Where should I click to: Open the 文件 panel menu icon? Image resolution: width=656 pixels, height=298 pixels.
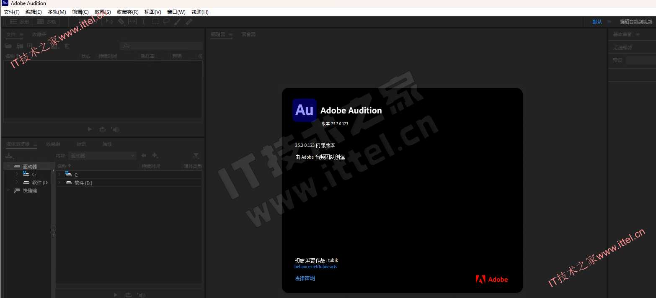tap(21, 34)
